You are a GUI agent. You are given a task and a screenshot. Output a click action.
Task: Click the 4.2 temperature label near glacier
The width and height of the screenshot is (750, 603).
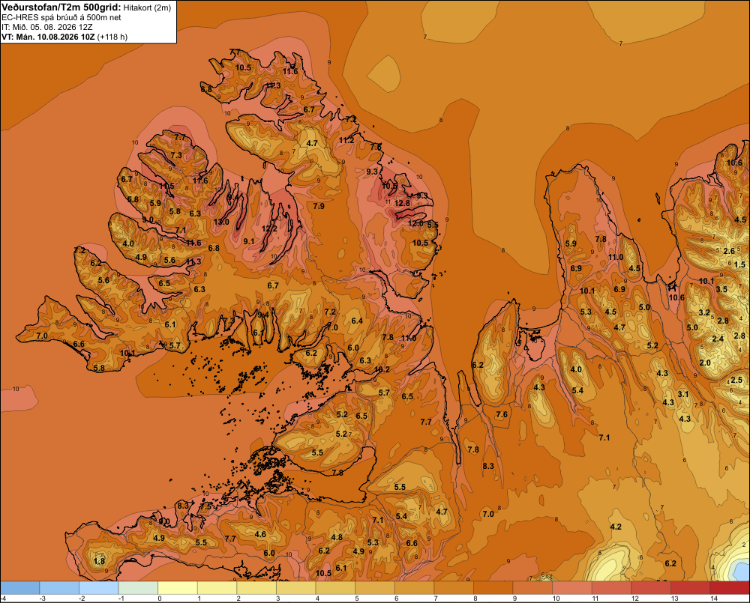click(x=616, y=527)
